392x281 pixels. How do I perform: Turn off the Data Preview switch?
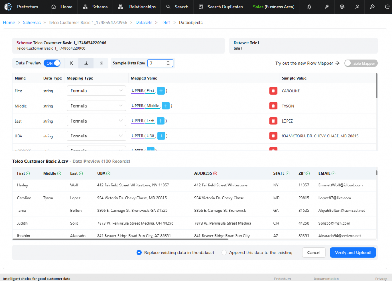(x=52, y=63)
